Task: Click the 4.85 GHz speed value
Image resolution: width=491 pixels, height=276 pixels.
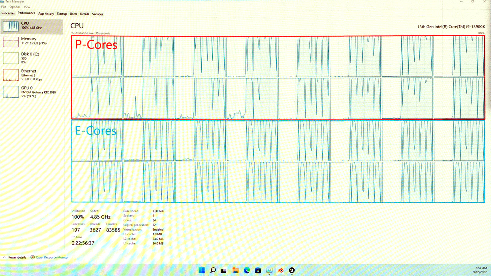Action: 100,217
